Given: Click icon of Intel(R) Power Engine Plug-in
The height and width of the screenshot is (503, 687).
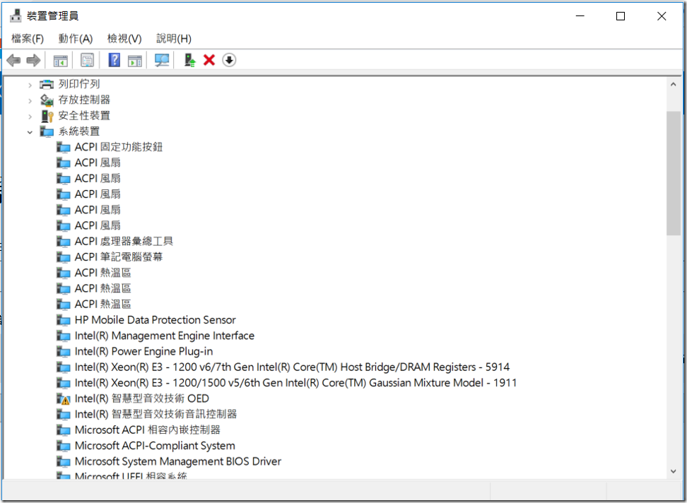Looking at the screenshot, I should point(63,352).
